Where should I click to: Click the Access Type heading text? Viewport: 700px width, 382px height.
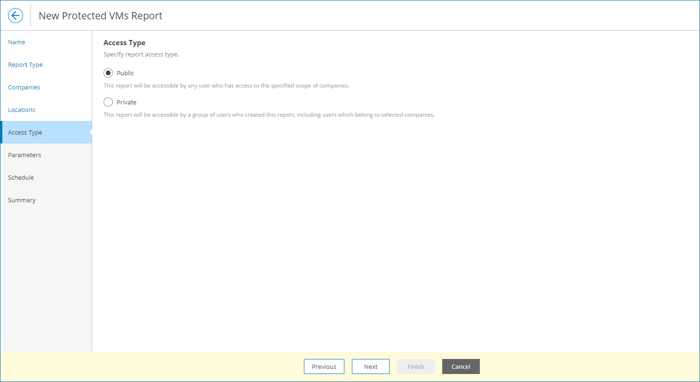pos(124,42)
